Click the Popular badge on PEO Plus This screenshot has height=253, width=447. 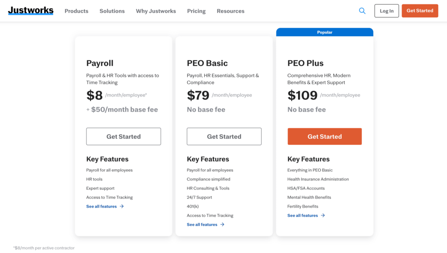click(x=324, y=32)
